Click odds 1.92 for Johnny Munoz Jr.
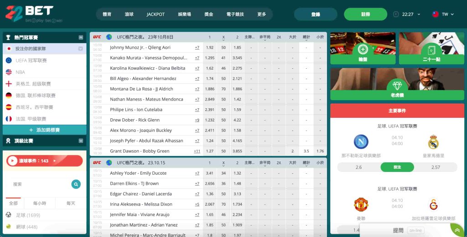467x237 pixels. pos(210,47)
